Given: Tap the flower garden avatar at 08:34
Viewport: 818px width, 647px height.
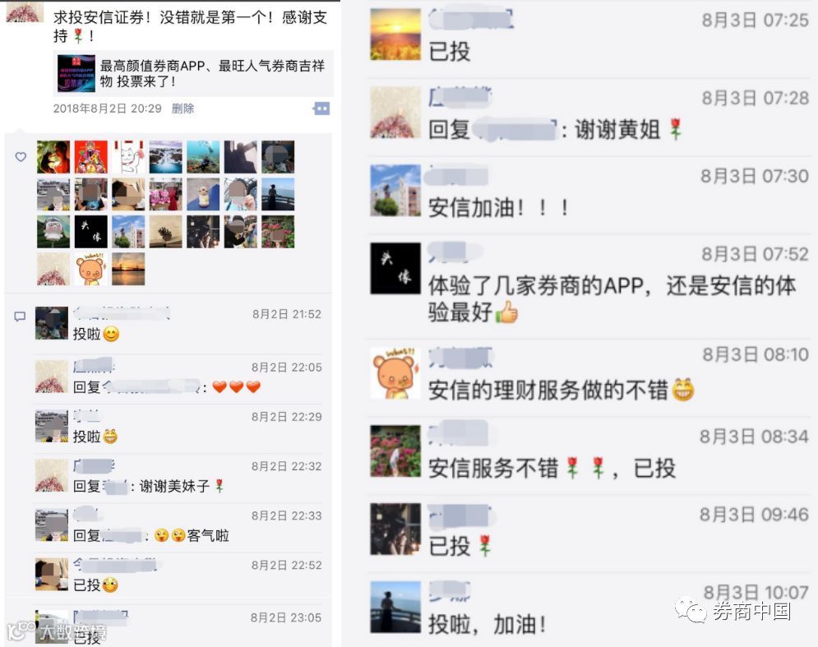Looking at the screenshot, I should click(x=395, y=451).
